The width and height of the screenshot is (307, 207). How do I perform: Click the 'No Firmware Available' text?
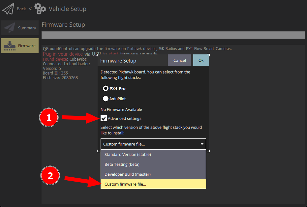click(x=121, y=109)
